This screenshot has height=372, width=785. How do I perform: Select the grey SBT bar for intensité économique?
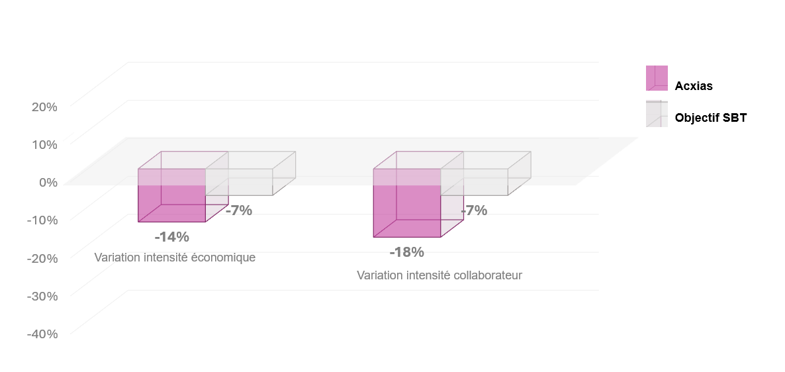[x=240, y=182]
